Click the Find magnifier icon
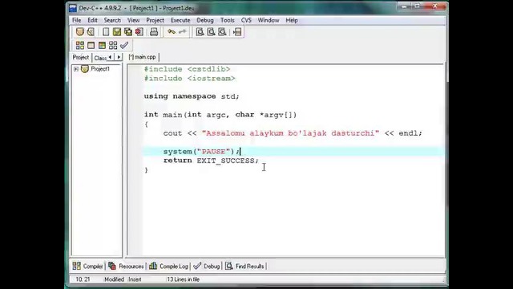Viewport: 513px width, 289px height. pyautogui.click(x=200, y=32)
